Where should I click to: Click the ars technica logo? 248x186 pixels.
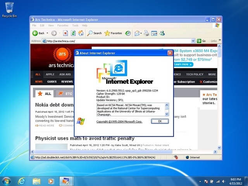(62, 58)
